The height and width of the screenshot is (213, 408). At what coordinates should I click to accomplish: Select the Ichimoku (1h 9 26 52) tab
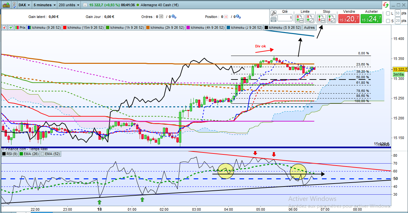tap(125, 27)
